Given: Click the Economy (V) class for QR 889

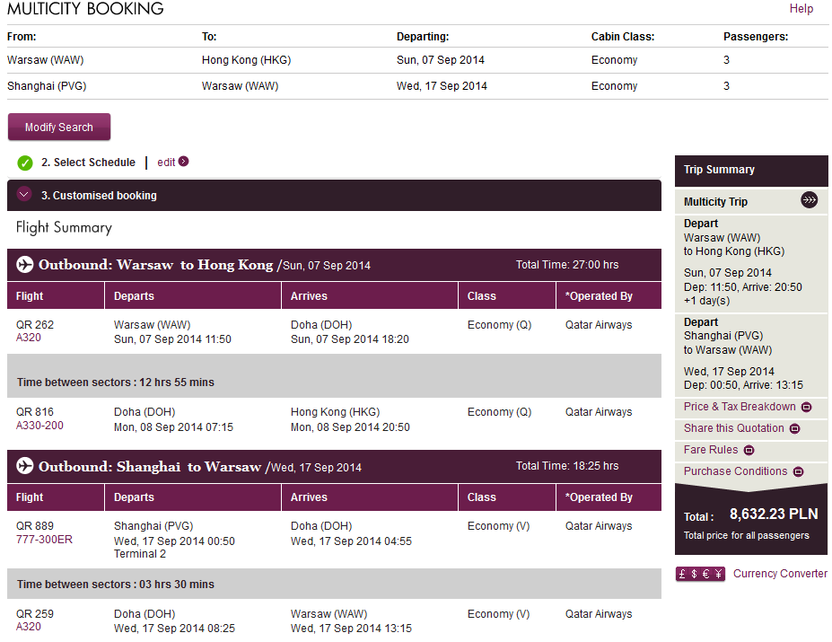Looking at the screenshot, I should [x=499, y=525].
